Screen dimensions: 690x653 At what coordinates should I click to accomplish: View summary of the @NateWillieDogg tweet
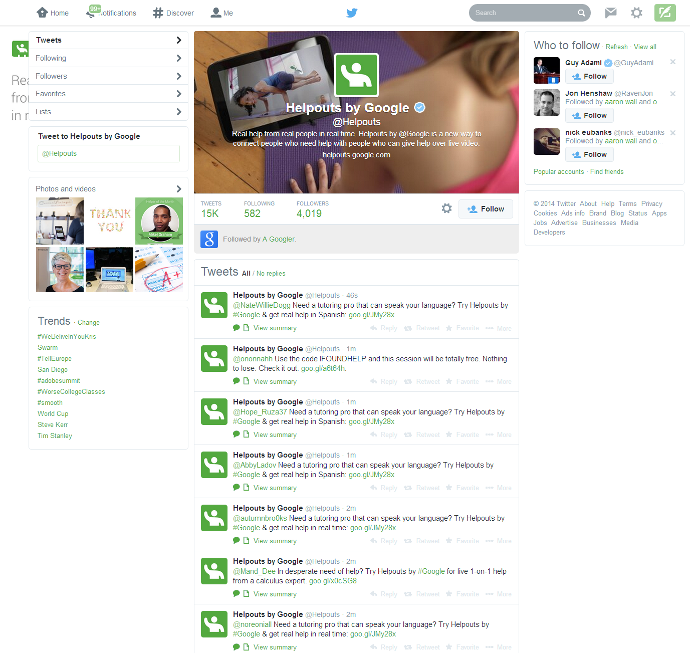pos(275,328)
